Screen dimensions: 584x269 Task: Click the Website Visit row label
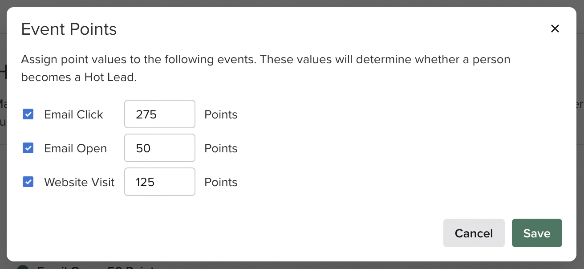tap(79, 182)
